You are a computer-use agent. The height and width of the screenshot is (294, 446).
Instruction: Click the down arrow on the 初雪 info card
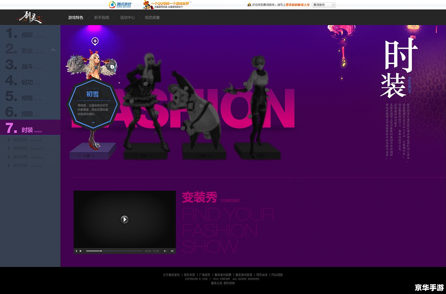click(x=93, y=122)
